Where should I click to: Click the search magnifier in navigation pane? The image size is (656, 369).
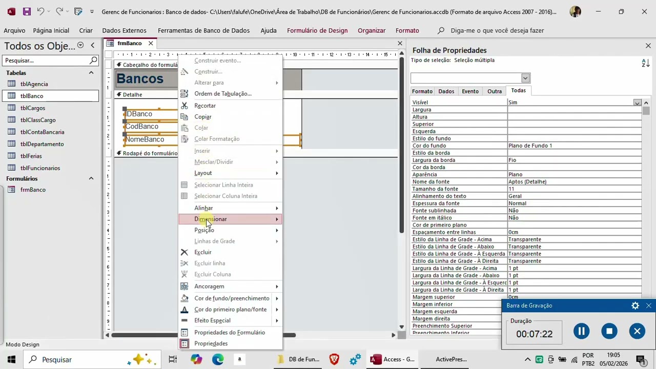click(x=93, y=60)
